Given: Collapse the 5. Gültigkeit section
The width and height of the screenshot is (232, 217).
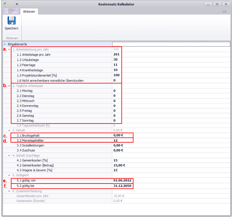Looking at the screenshot, I should coord(9,175).
